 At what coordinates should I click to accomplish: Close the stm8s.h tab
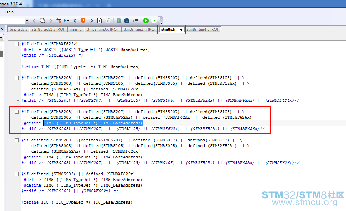[181, 30]
